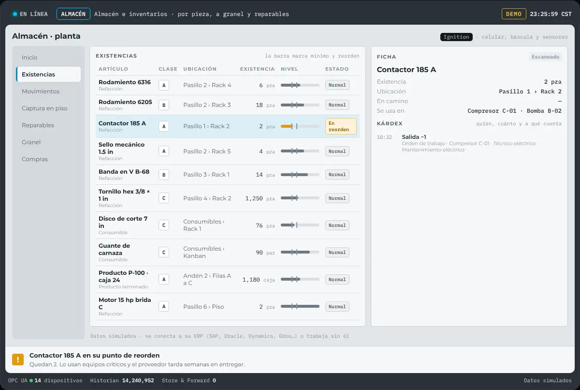The width and height of the screenshot is (580, 390).
Task: Click the En reorden status badge
Action: pyautogui.click(x=341, y=126)
